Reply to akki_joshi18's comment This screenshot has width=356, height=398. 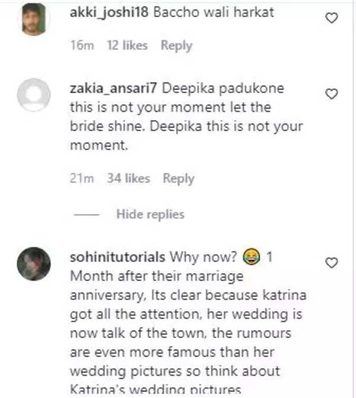pyautogui.click(x=176, y=46)
